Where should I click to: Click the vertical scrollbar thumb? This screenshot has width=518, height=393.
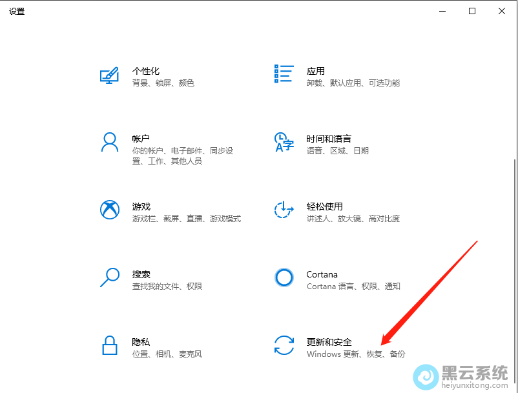pyautogui.click(x=514, y=258)
